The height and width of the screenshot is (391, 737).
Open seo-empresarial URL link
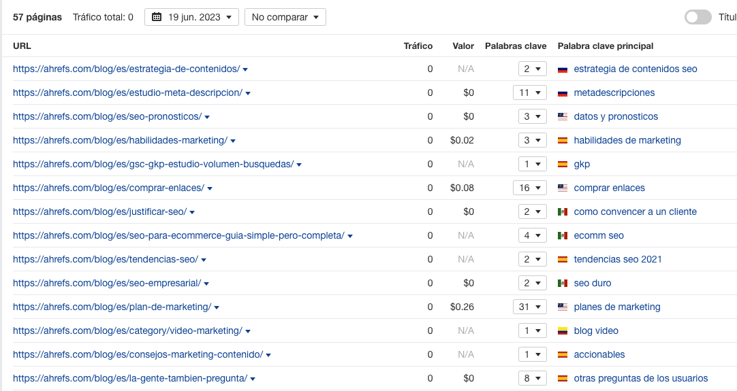pos(107,283)
